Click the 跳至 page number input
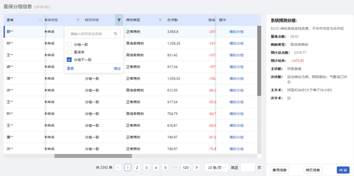The height and width of the screenshot is (176, 354). pos(248,168)
